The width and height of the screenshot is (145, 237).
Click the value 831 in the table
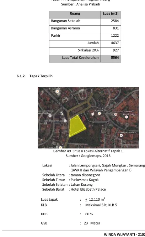(116, 28)
